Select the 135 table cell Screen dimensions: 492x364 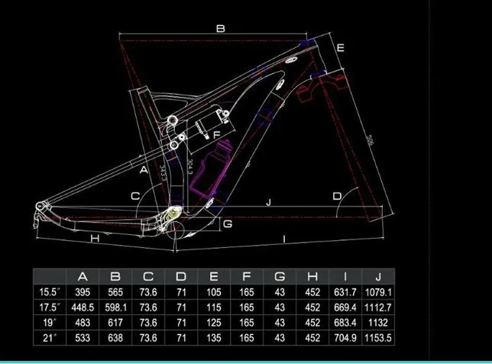pyautogui.click(x=214, y=338)
